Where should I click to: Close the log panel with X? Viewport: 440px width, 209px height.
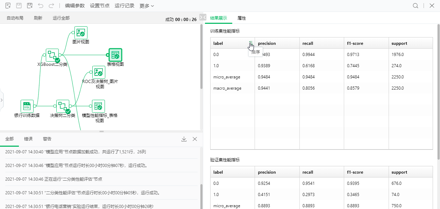coord(195,139)
